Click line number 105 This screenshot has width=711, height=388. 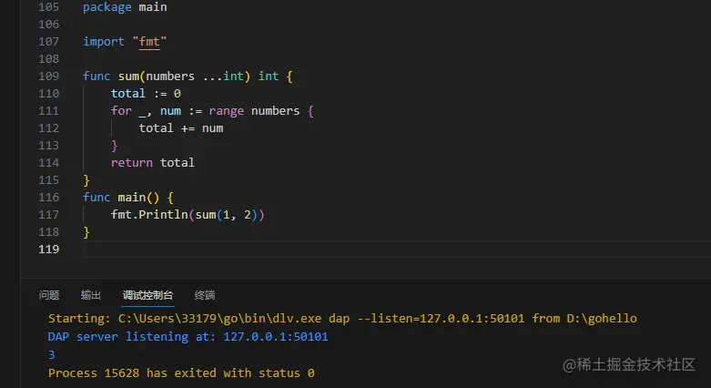coord(48,6)
